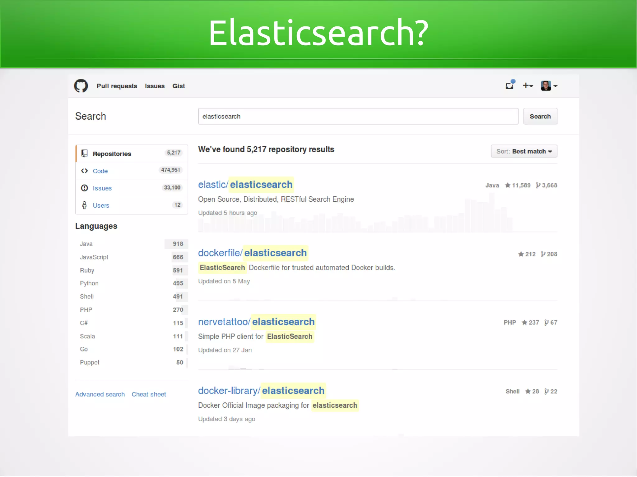637x477 pixels.
Task: Open Pull requests in the header
Action: click(x=117, y=86)
